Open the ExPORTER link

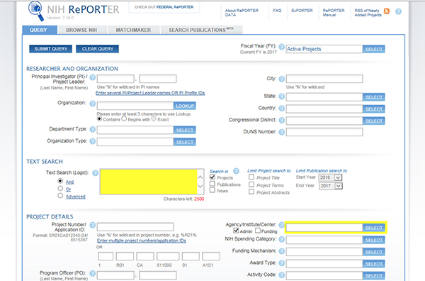pos(302,11)
